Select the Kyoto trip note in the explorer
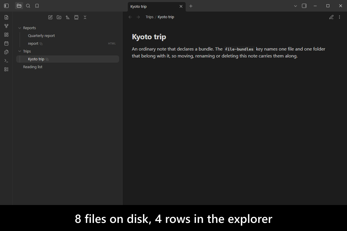The image size is (347, 231). (68, 59)
